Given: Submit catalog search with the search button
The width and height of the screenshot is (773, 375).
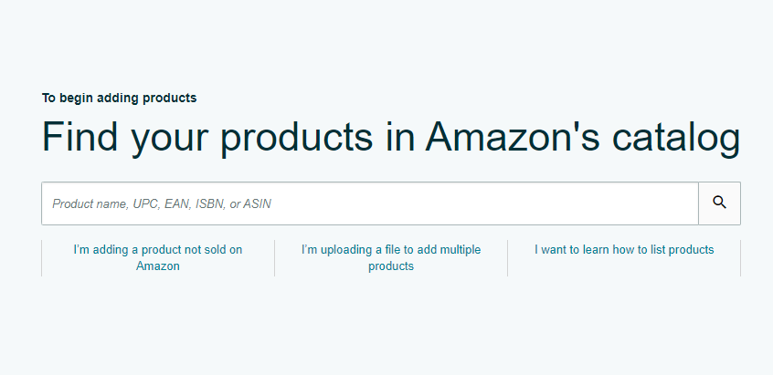Looking at the screenshot, I should [719, 203].
